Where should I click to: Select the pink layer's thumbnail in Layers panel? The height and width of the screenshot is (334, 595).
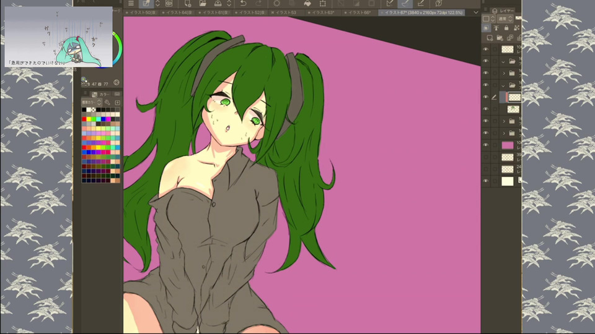[x=507, y=145]
